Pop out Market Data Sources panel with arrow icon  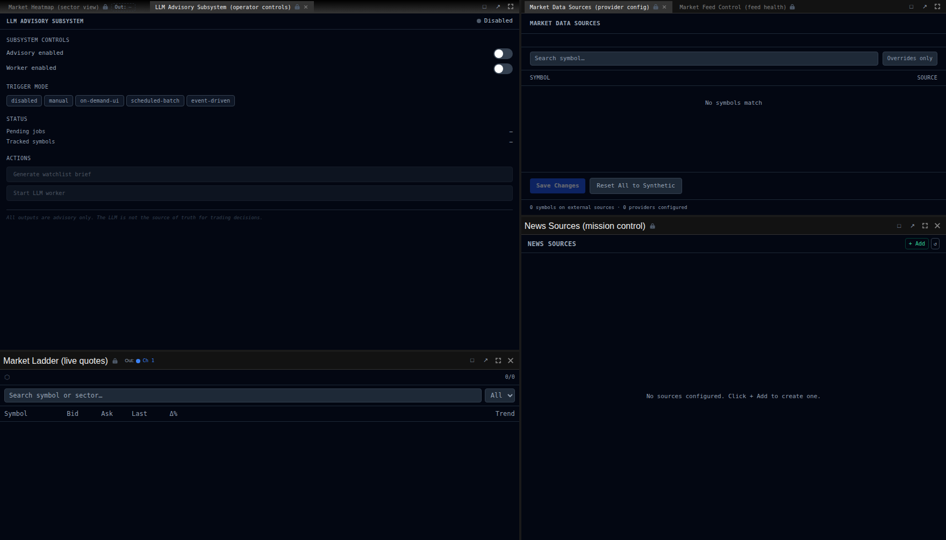[924, 7]
